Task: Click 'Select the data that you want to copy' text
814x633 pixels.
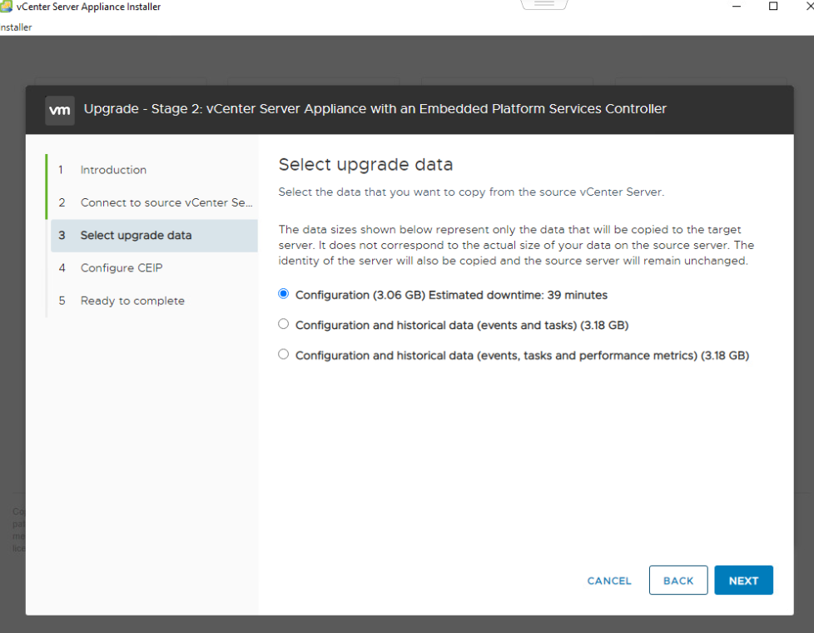Action: point(471,192)
